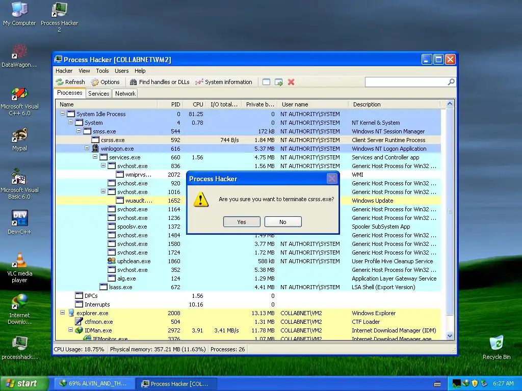
Task: Click Find handles or DLLs
Action: coord(160,82)
